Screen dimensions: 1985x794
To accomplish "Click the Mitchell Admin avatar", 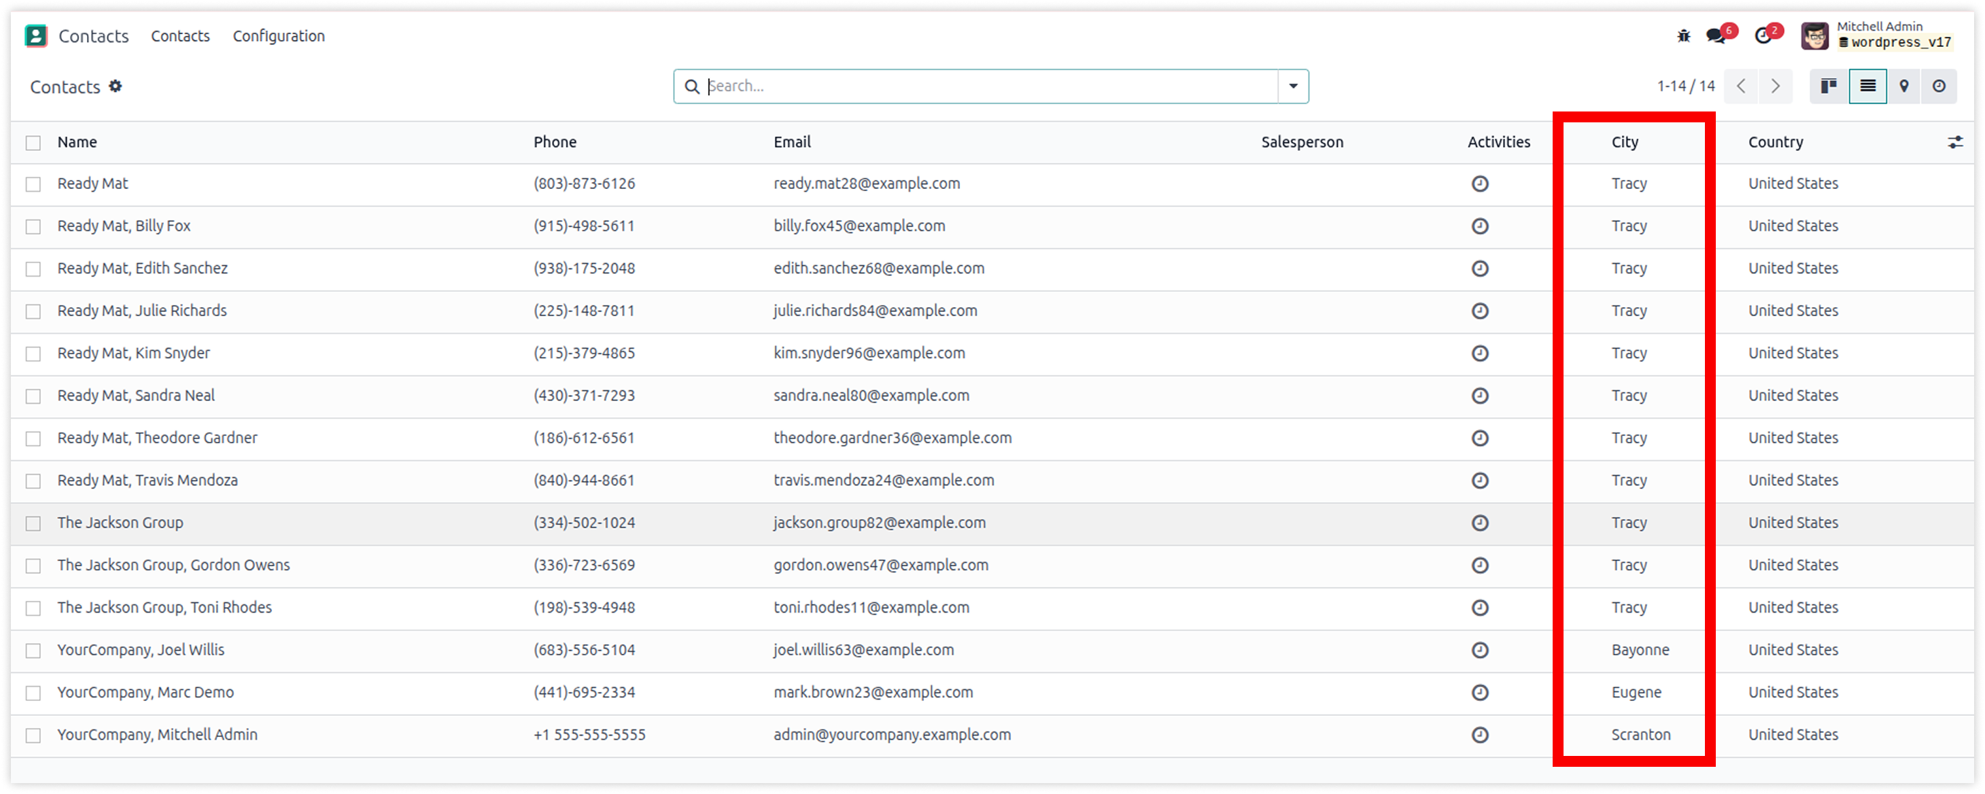I will [1814, 35].
